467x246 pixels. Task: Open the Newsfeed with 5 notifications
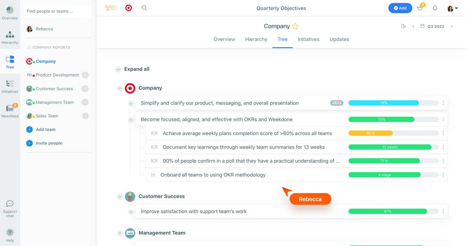[x=10, y=111]
